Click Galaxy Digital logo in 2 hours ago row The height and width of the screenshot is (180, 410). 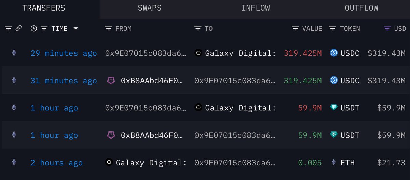109,163
